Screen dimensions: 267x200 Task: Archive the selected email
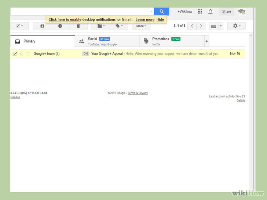point(42,26)
